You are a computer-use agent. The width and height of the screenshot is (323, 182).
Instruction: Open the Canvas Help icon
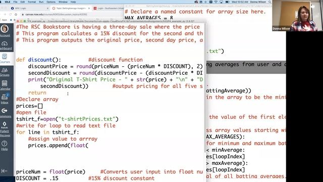(5, 144)
